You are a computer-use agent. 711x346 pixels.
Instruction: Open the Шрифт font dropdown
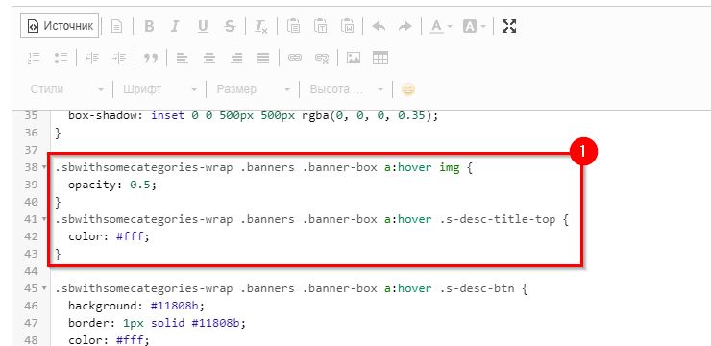pos(160,89)
